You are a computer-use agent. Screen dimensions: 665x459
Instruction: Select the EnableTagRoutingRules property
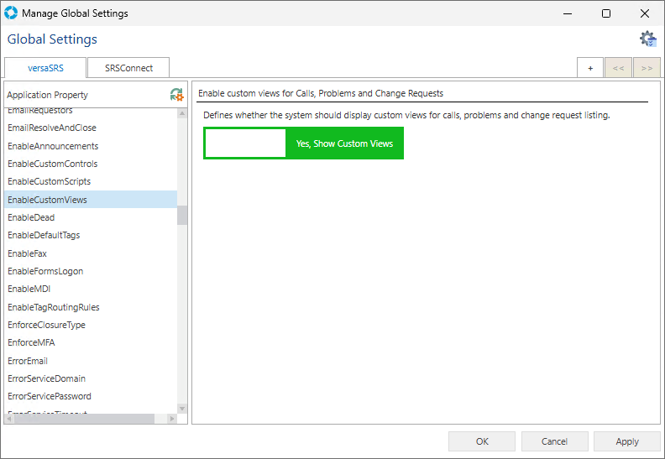click(54, 307)
